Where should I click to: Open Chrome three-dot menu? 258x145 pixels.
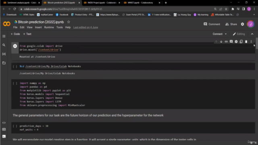(254, 9)
